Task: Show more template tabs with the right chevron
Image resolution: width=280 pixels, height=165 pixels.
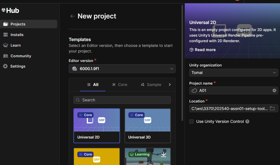Action: [x=170, y=85]
